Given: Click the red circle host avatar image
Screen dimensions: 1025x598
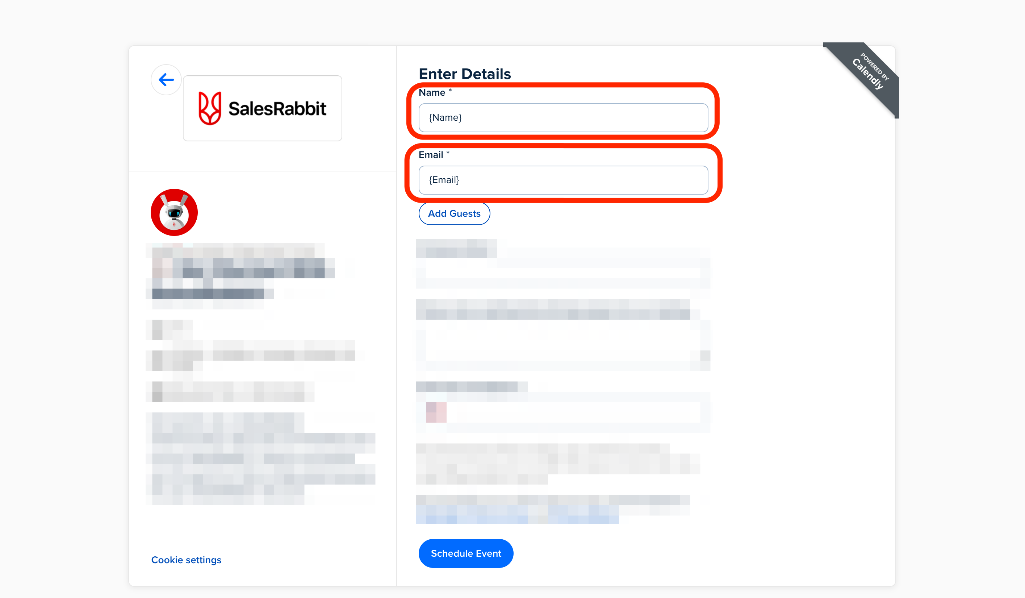Looking at the screenshot, I should (x=174, y=212).
